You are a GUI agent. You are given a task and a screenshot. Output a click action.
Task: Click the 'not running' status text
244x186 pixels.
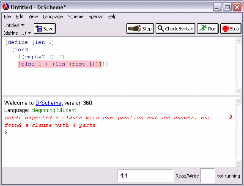click(228, 176)
